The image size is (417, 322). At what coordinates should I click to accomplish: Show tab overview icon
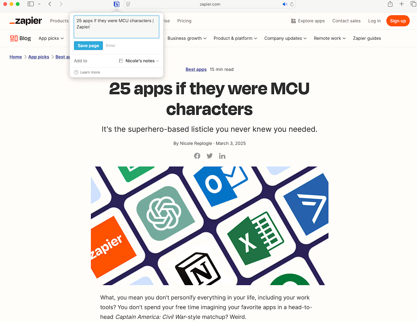tap(413, 4)
